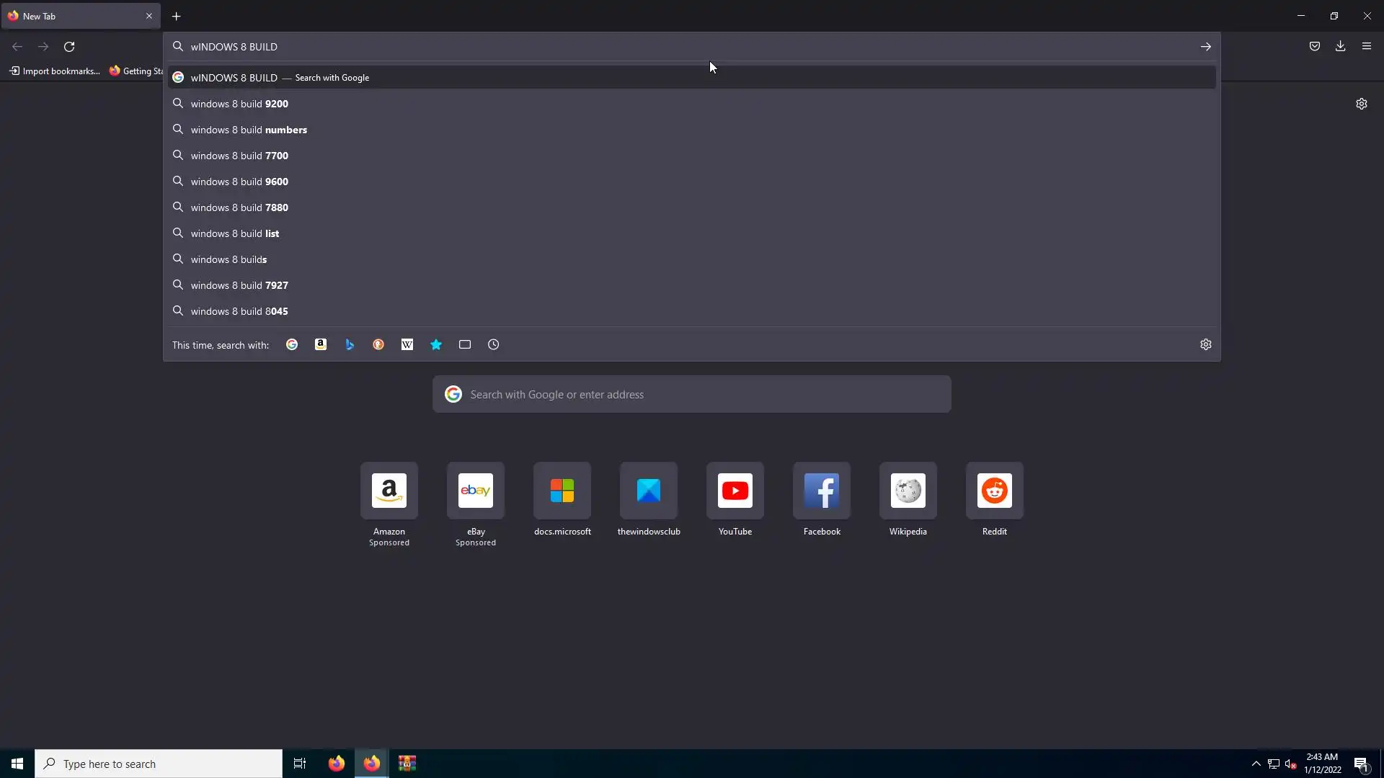Screen dimensions: 1384x778
Task: Open search settings gear in dropdown
Action: [1206, 345]
